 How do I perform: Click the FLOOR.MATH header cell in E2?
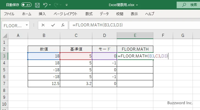tap(135, 49)
